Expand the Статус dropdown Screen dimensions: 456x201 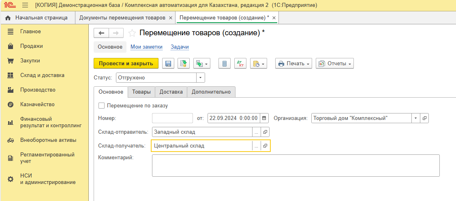pos(201,78)
